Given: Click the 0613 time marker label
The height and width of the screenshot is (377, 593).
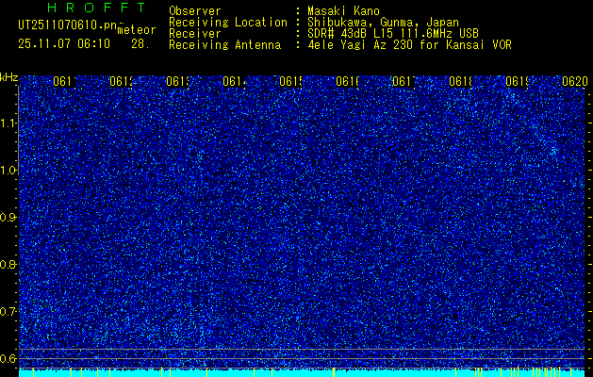Looking at the screenshot, I should [x=178, y=82].
